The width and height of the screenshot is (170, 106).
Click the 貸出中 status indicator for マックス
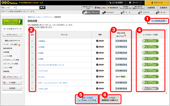coord(121,77)
